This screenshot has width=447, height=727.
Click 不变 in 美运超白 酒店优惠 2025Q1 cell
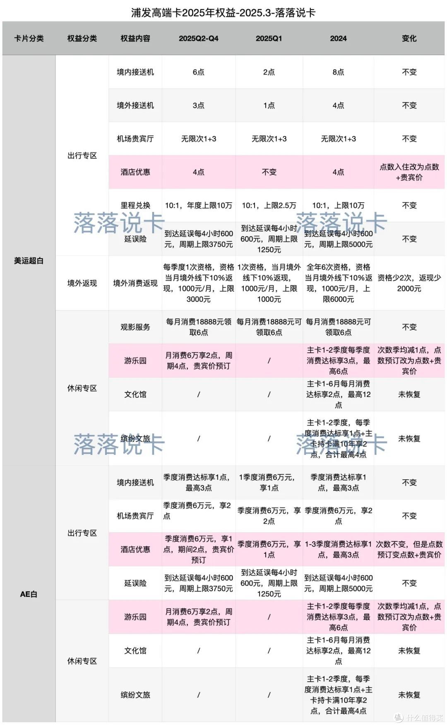tap(269, 172)
